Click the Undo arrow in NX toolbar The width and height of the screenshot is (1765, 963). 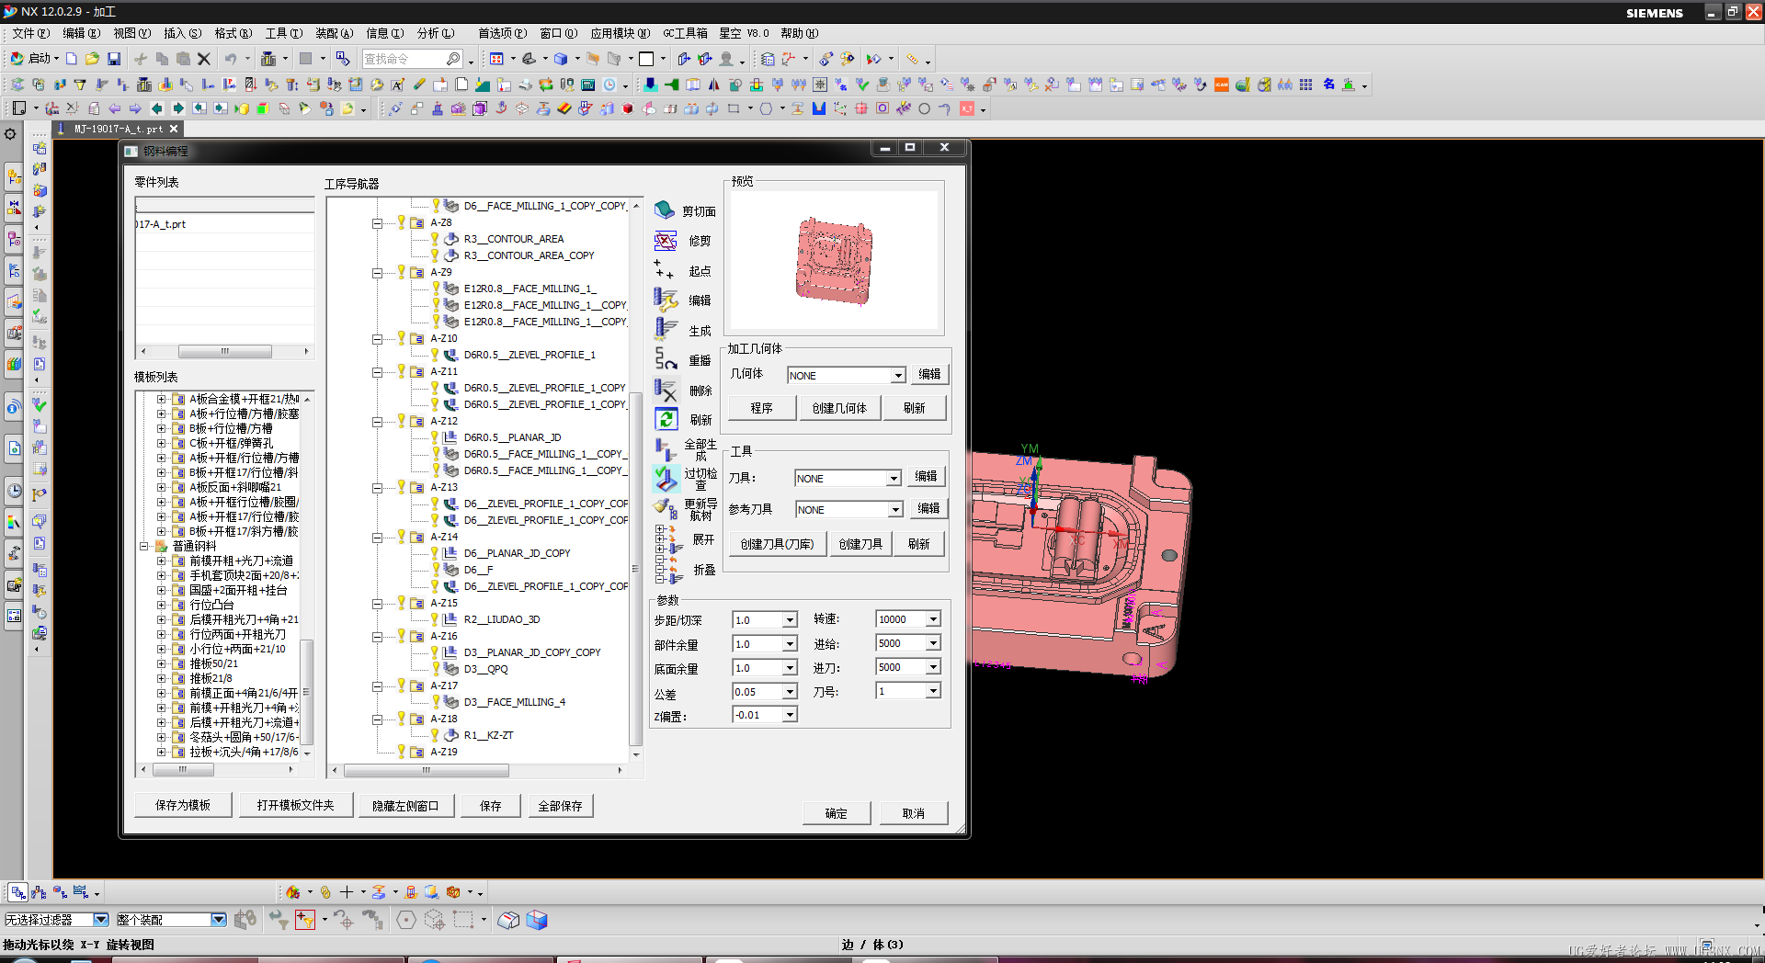[x=230, y=59]
